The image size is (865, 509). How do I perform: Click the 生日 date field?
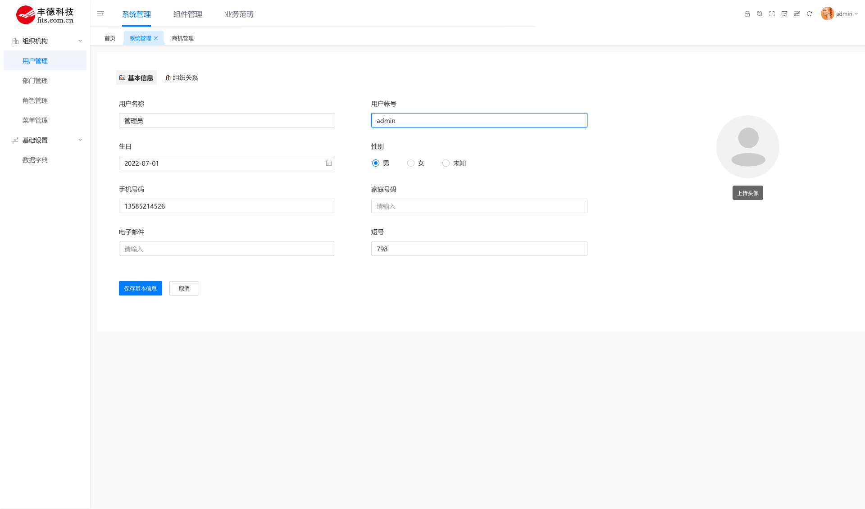227,163
